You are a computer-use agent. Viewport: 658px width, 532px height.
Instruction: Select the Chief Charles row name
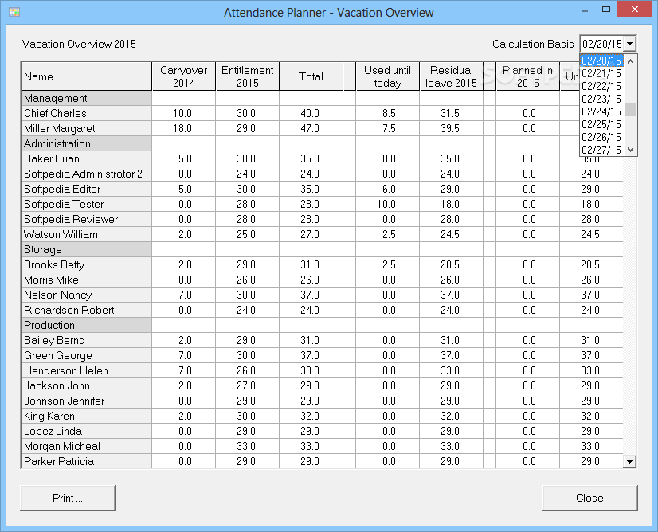click(86, 113)
